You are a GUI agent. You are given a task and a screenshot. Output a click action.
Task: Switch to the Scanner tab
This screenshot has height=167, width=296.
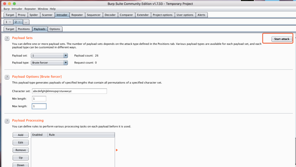pos(47,15)
